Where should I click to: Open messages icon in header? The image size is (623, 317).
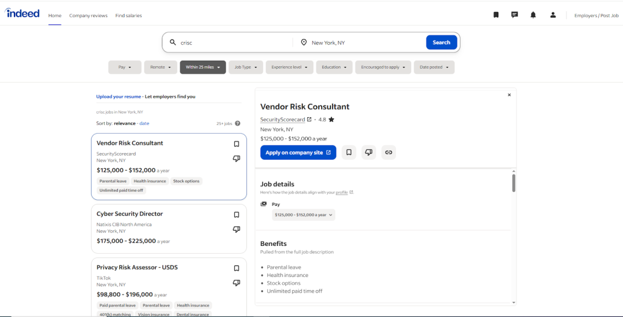click(x=515, y=15)
